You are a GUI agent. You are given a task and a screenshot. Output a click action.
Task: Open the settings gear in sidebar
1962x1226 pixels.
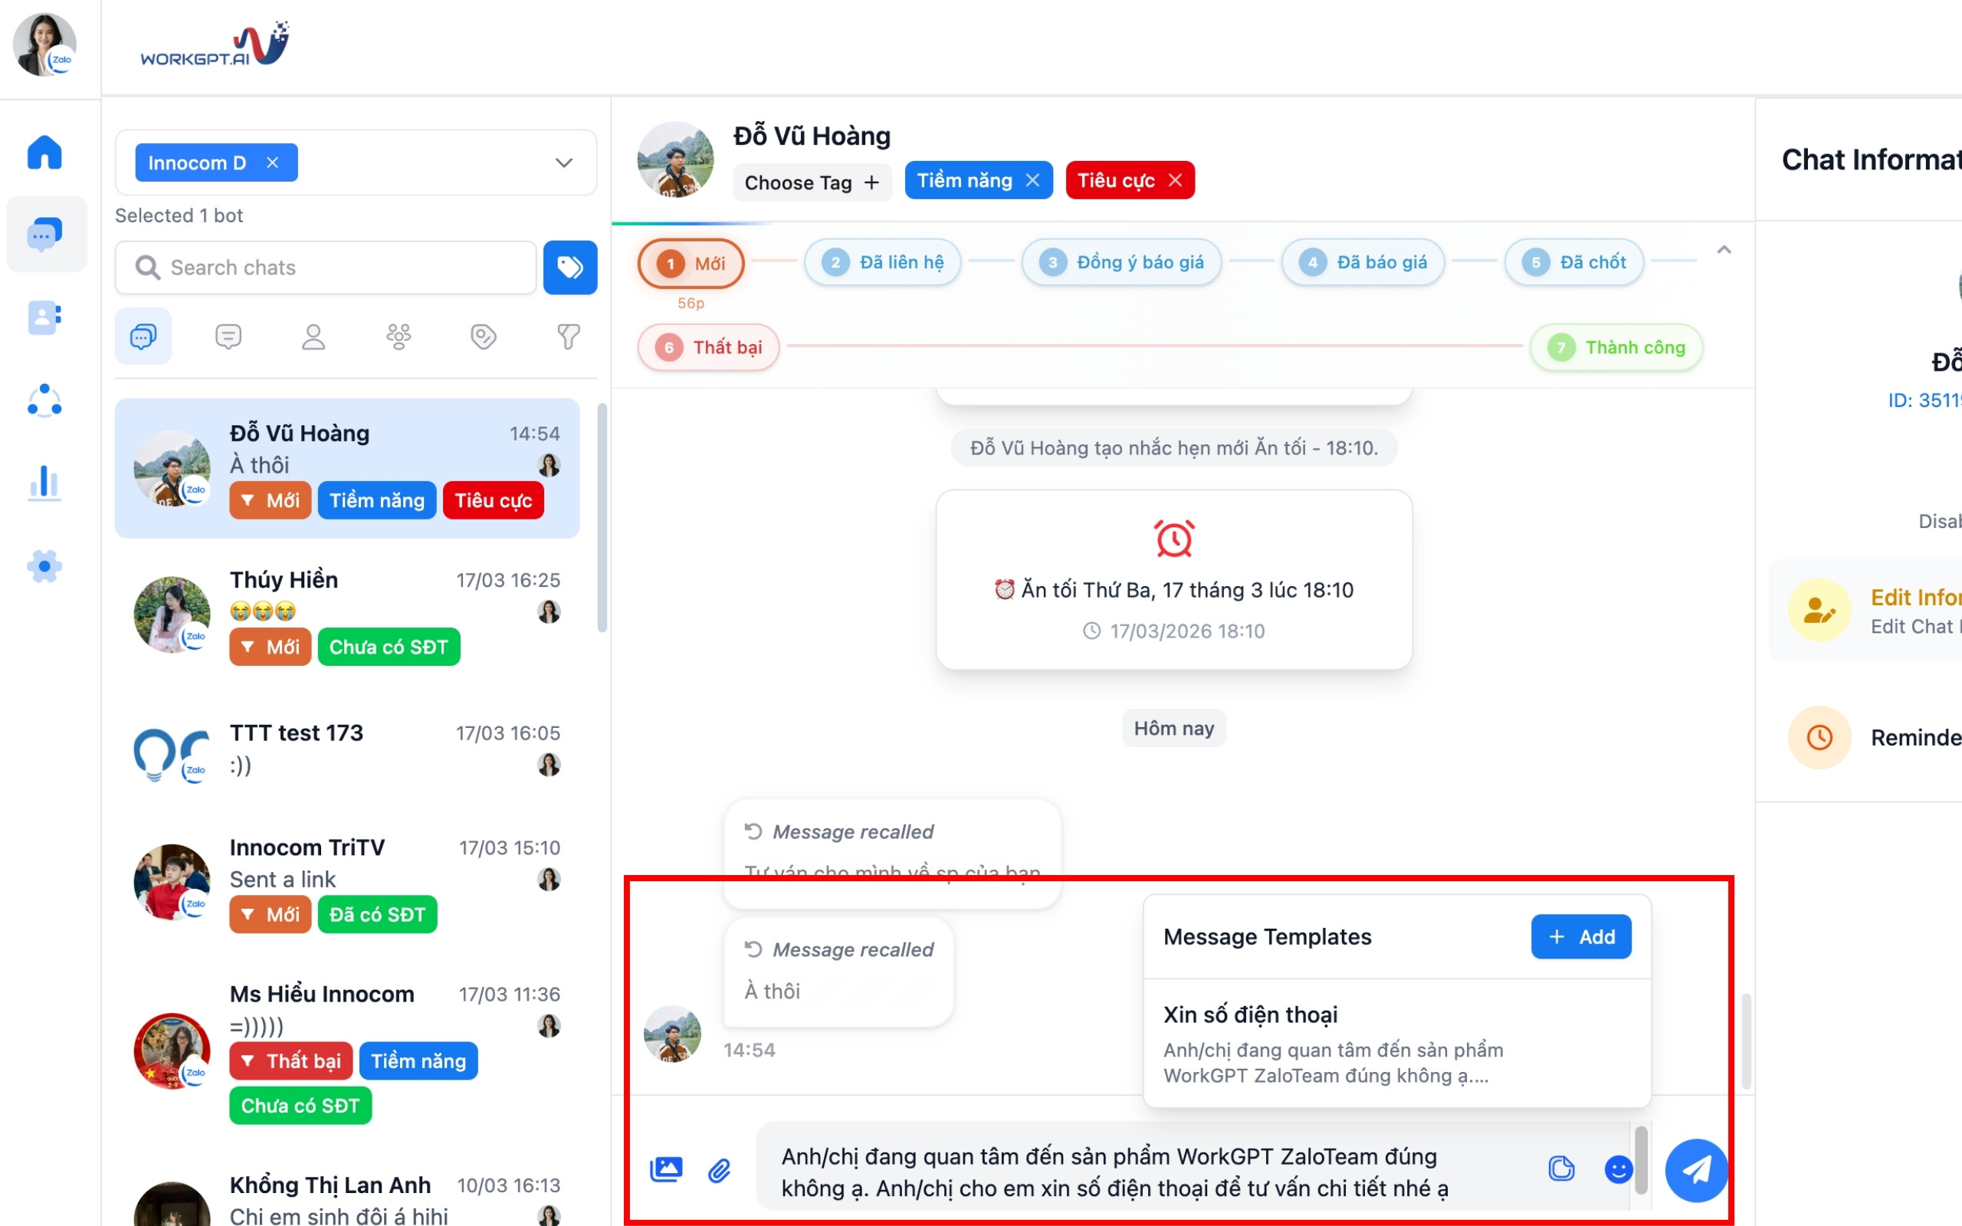[x=44, y=566]
